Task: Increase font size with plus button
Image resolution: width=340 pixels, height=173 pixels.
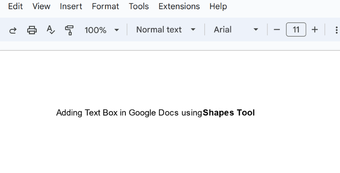Action: point(315,30)
